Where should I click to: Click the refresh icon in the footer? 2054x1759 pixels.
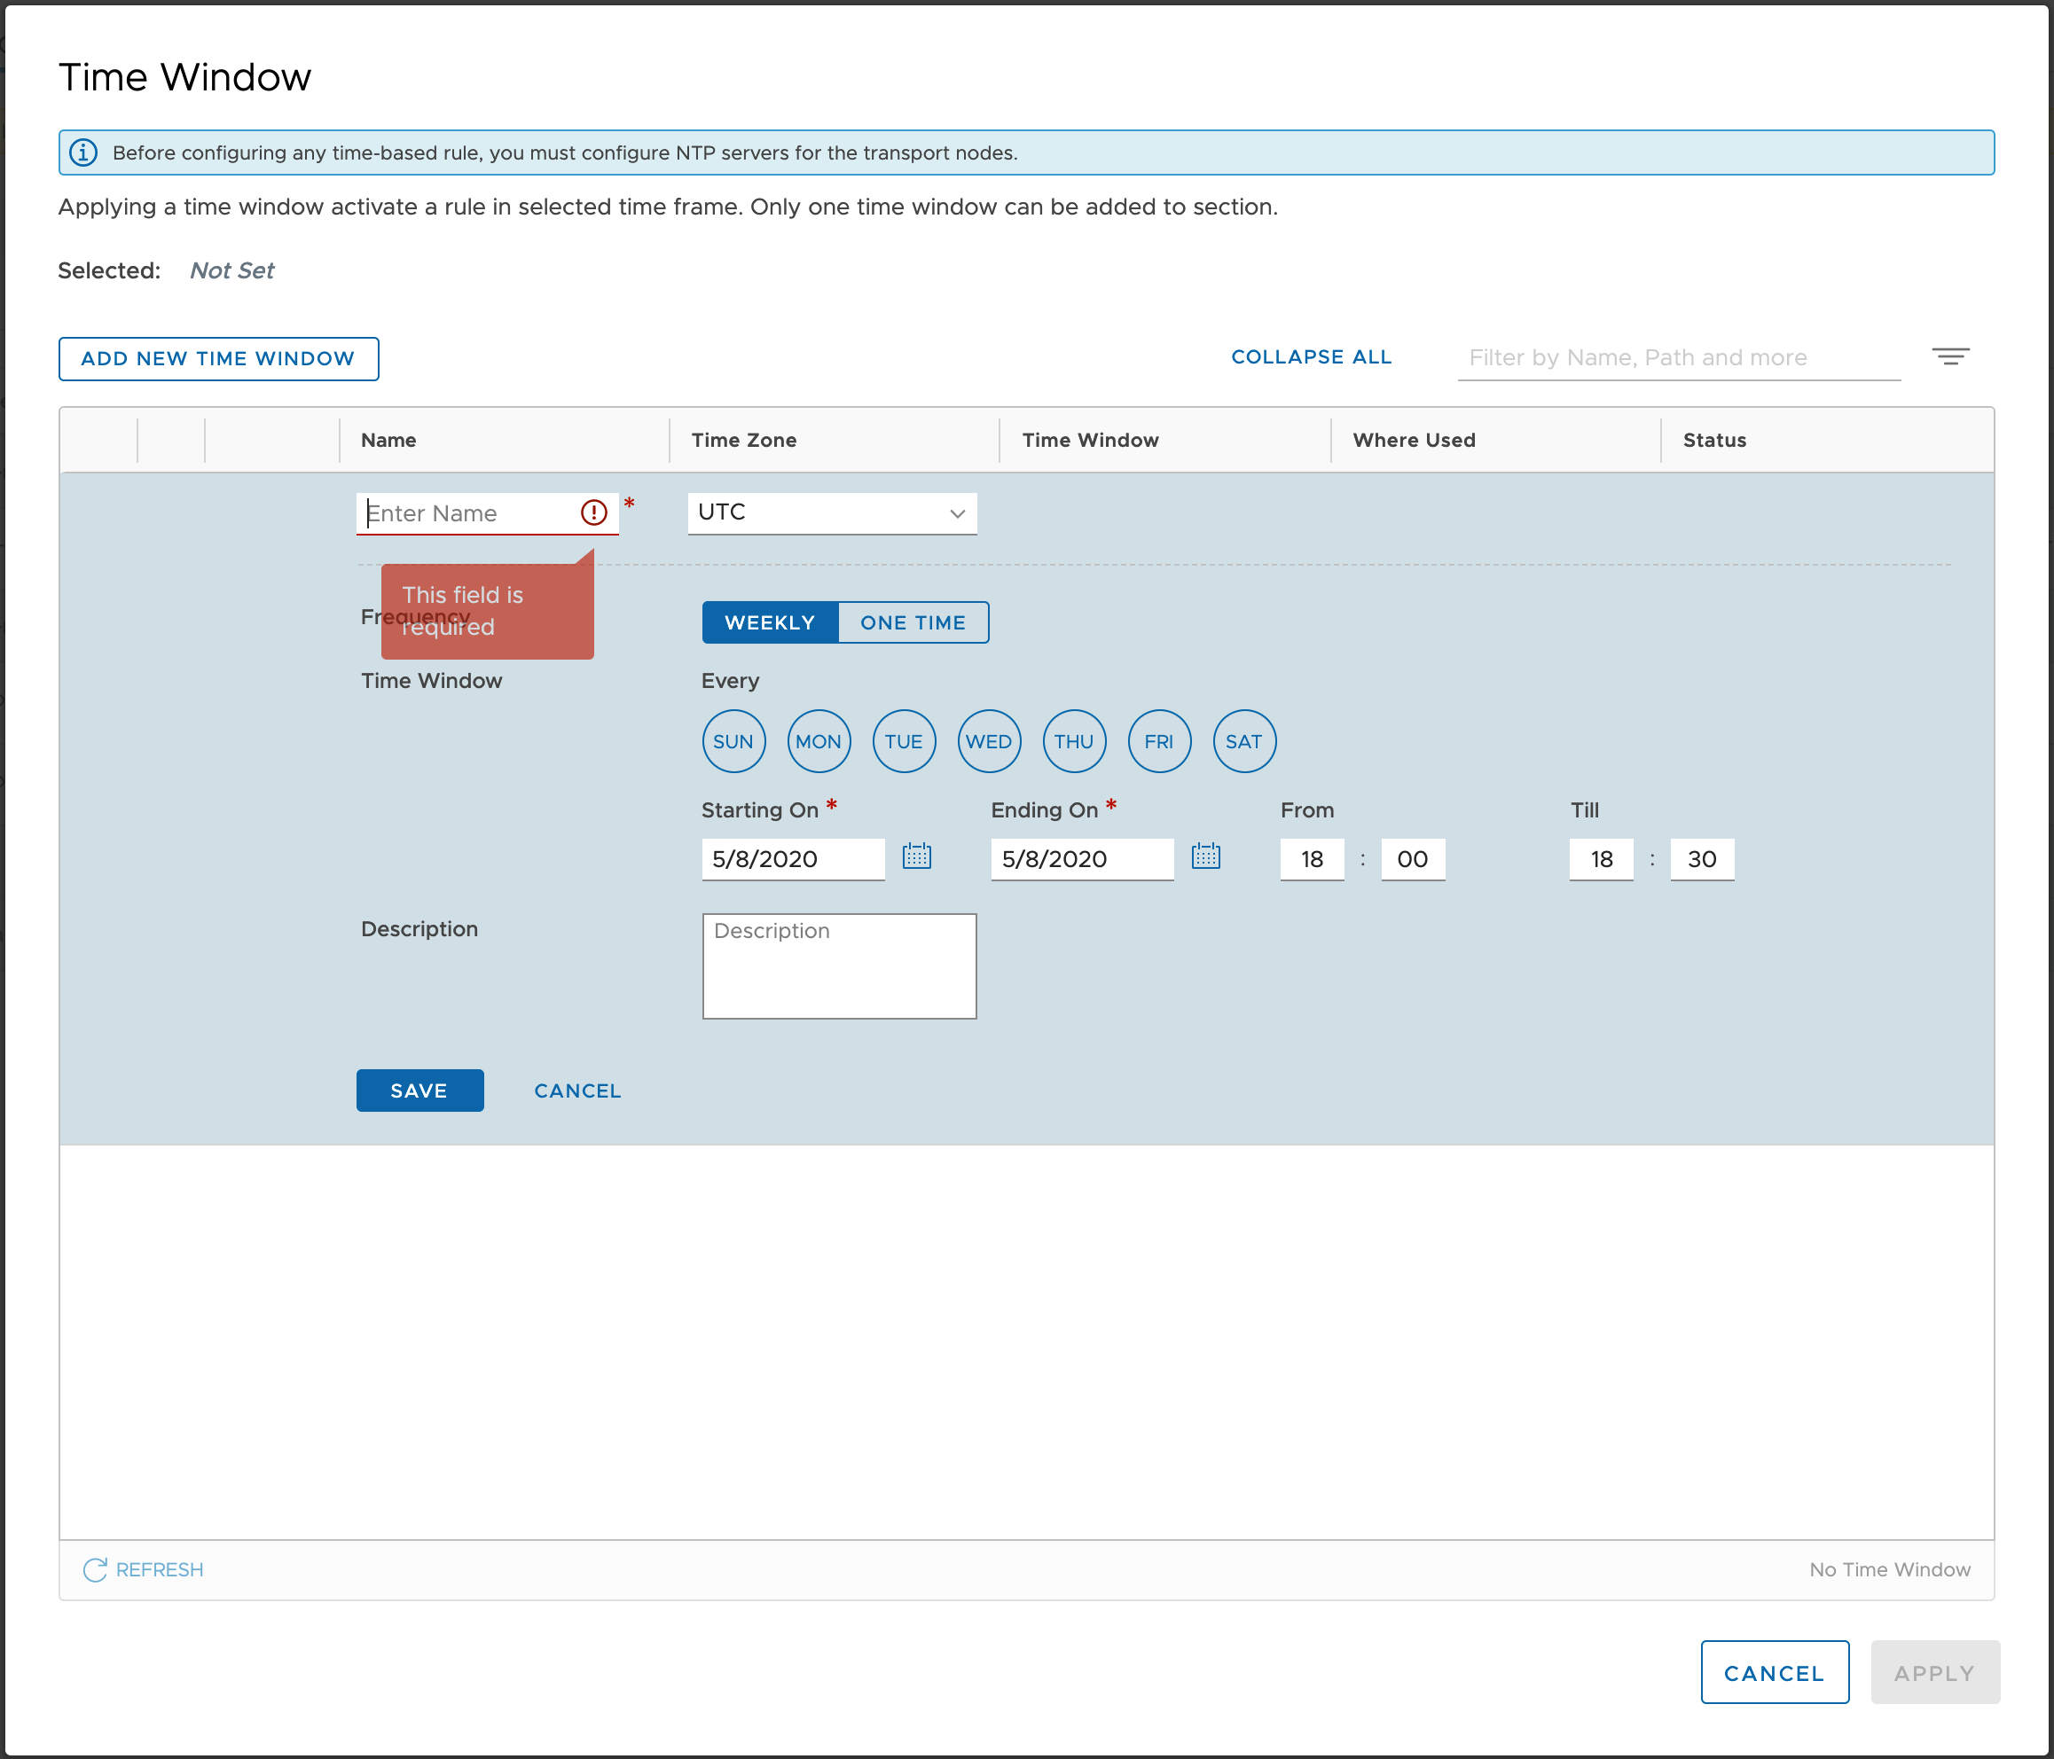point(95,1570)
